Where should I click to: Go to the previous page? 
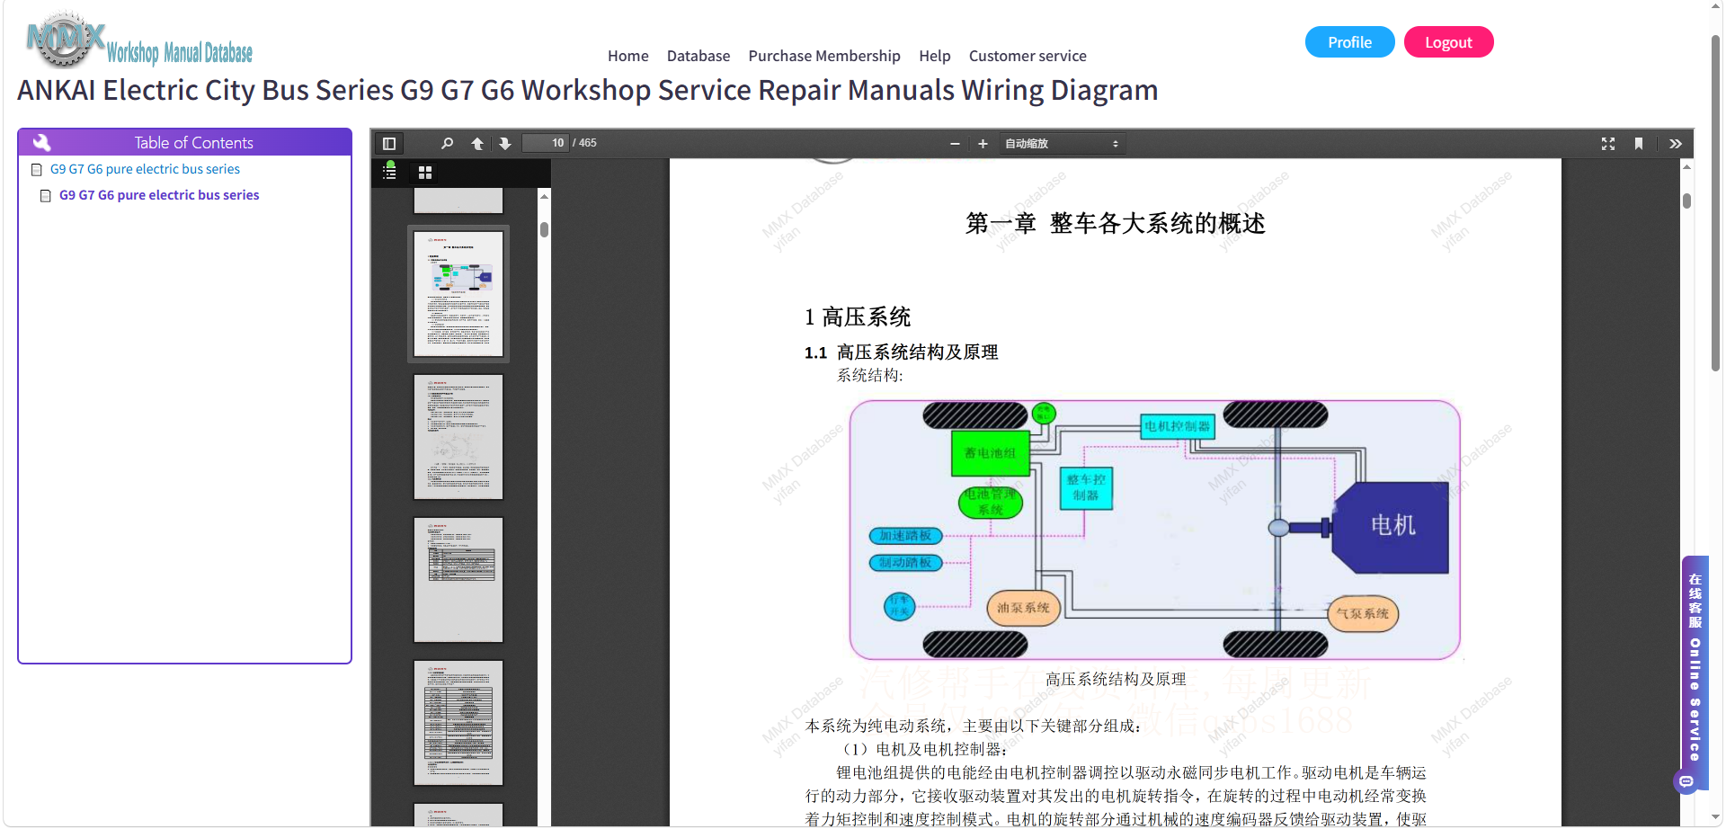click(x=477, y=144)
